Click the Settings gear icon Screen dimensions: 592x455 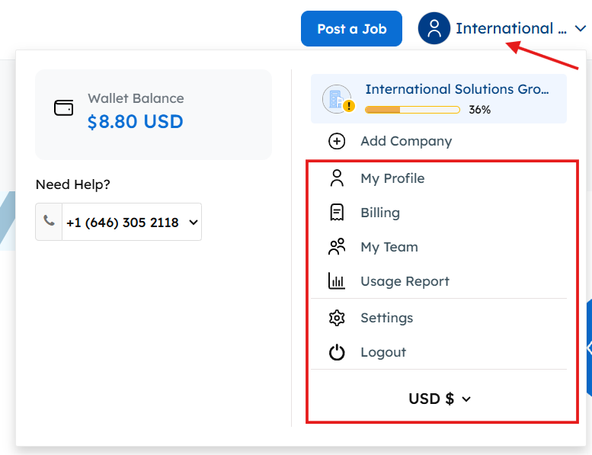click(x=337, y=318)
